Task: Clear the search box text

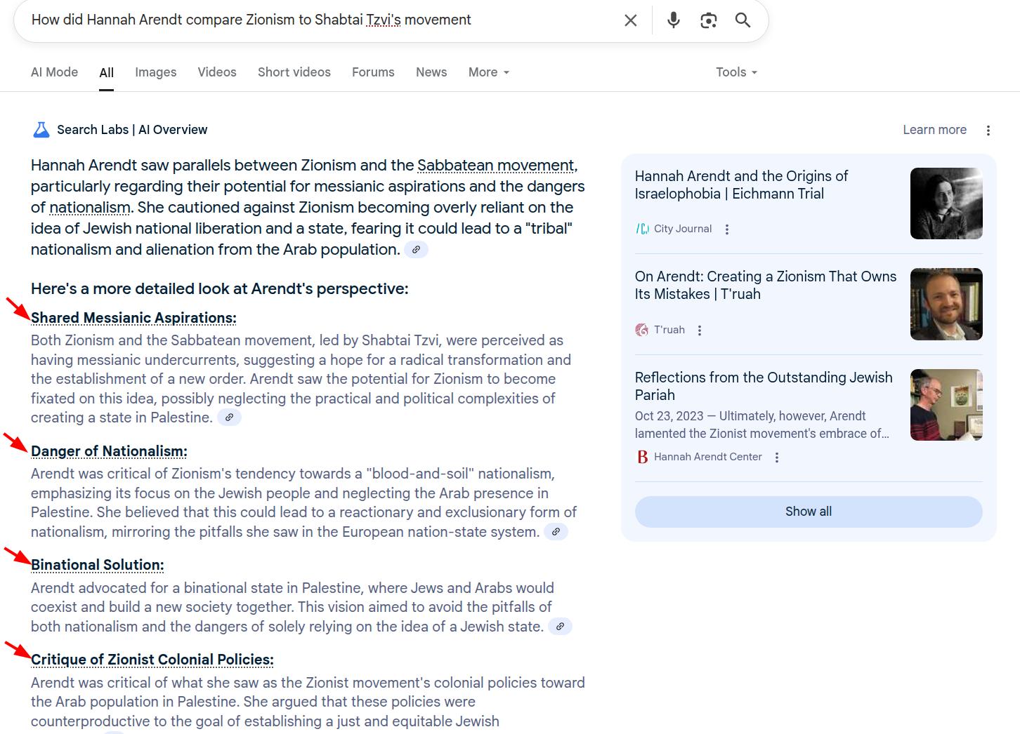Action: click(630, 20)
